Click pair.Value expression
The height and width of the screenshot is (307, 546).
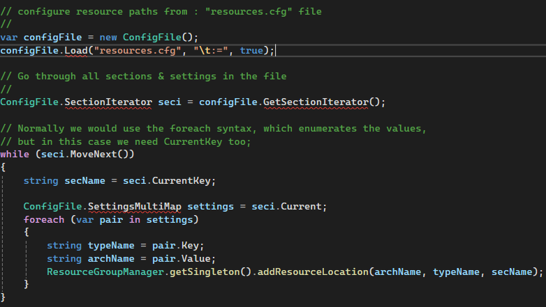pyautogui.click(x=181, y=259)
